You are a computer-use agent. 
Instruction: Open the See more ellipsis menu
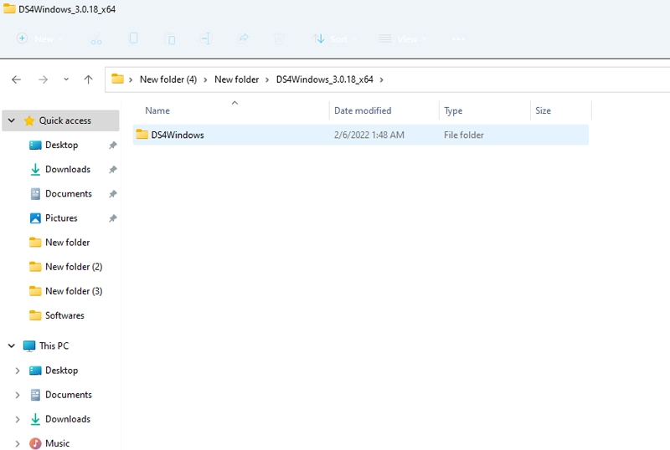coord(458,38)
